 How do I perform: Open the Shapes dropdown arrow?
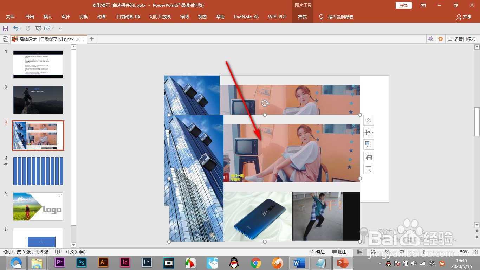coord(53,28)
